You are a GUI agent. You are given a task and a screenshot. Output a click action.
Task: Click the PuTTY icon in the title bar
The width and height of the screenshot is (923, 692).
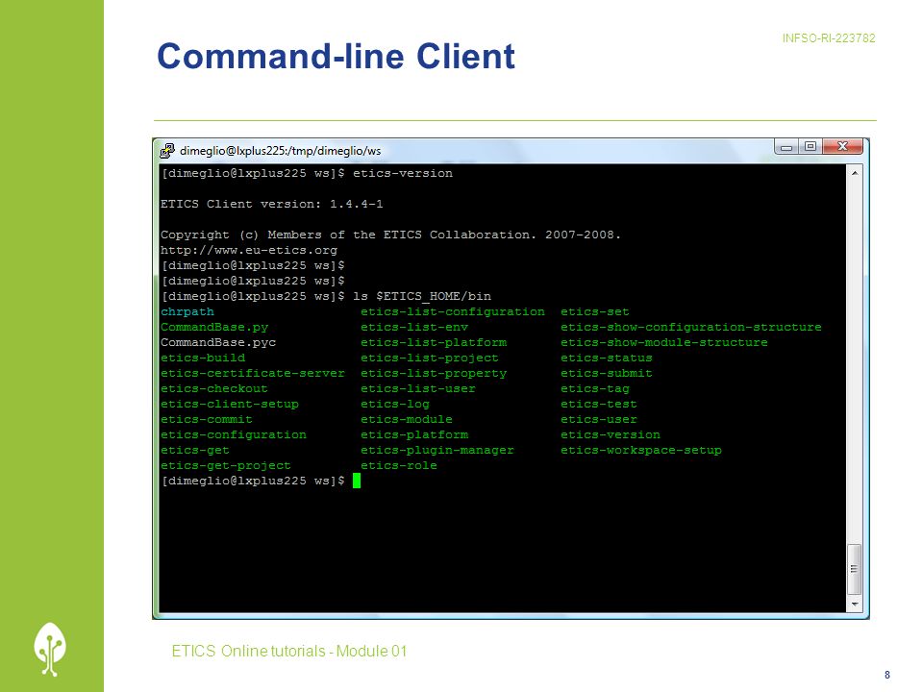pyautogui.click(x=167, y=151)
